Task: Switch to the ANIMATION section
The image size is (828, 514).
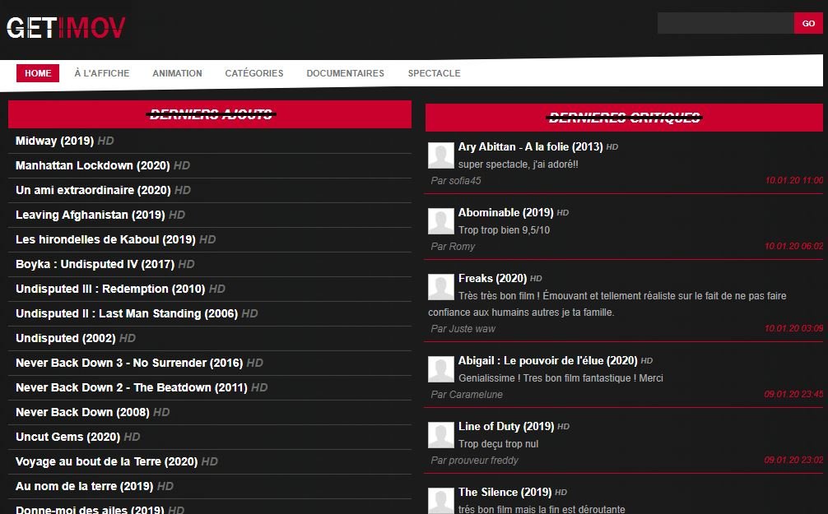Action: (x=178, y=73)
